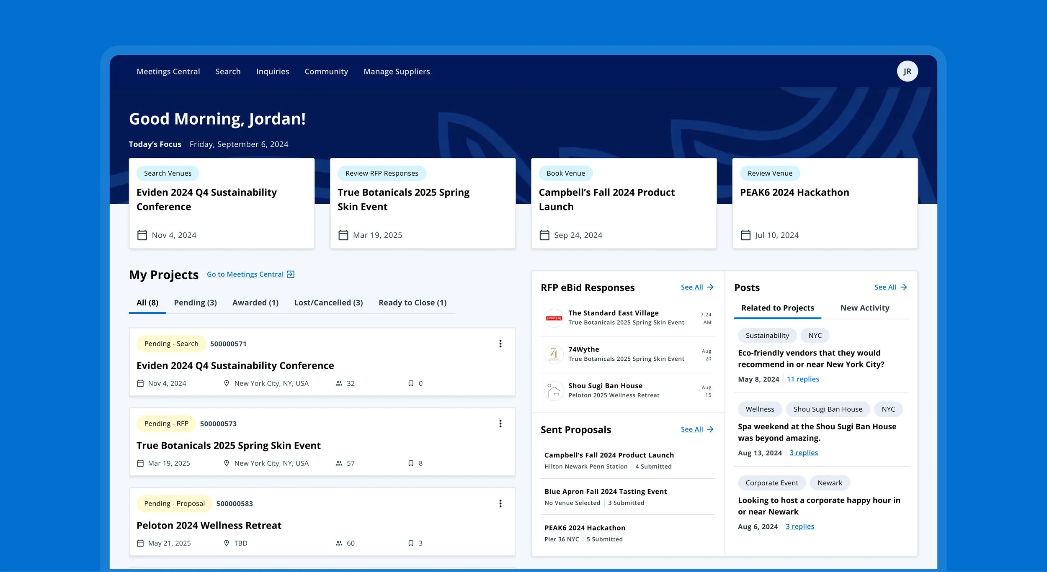Select the Lost/Cancelled (3) tab
The image size is (1047, 572).
point(328,303)
